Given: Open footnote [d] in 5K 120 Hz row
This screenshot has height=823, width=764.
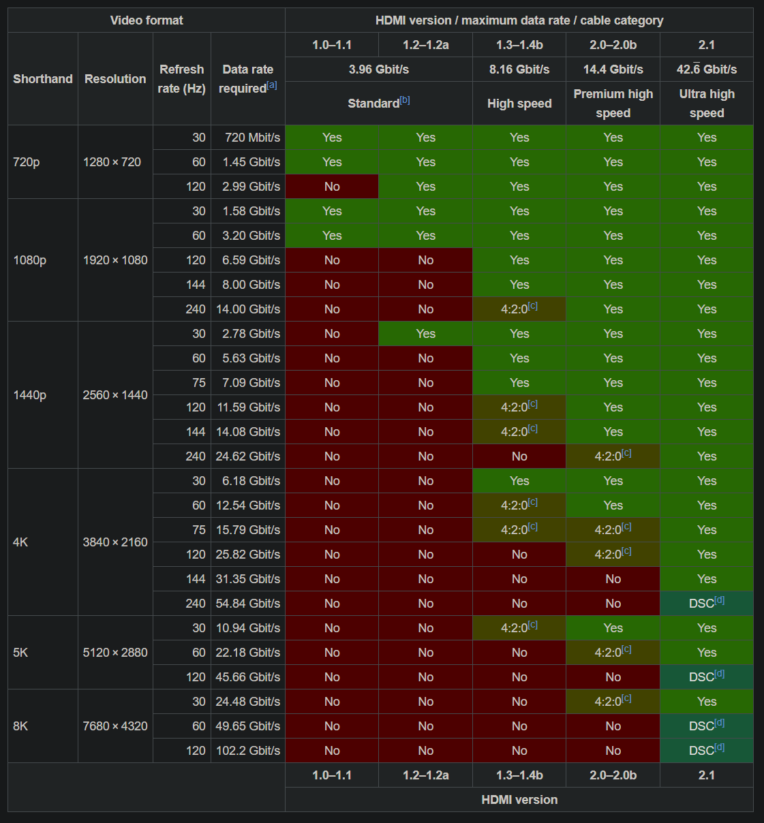Looking at the screenshot, I should (720, 674).
